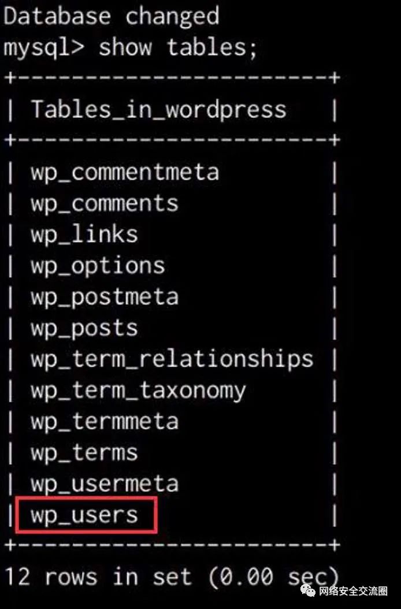This screenshot has height=609, width=401.
Task: Click the mysql> prompt
Action: (x=44, y=47)
